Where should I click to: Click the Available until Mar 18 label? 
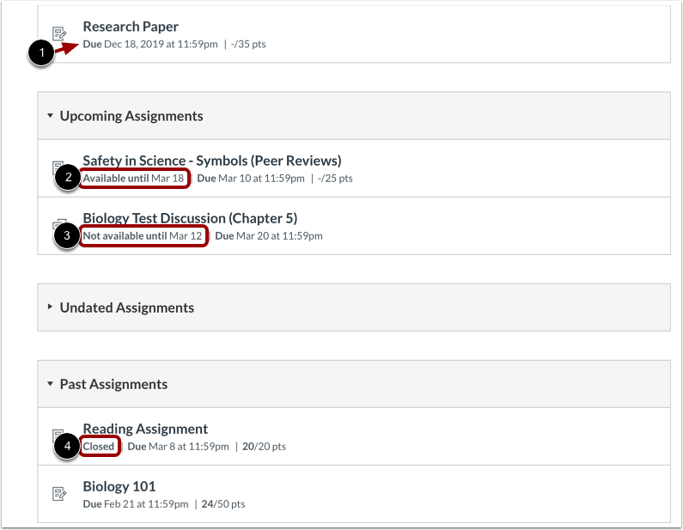click(x=134, y=178)
